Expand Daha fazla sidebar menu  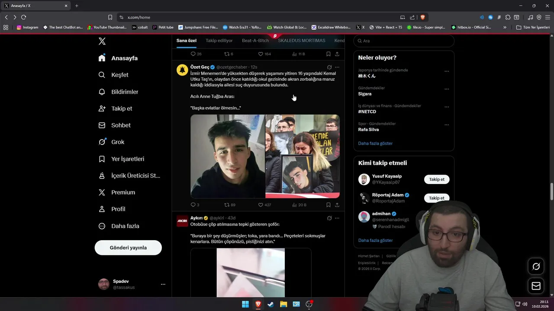click(119, 226)
